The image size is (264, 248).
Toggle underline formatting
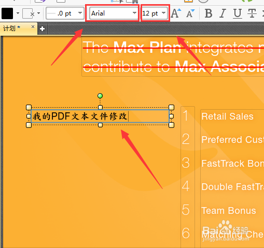coord(237,13)
